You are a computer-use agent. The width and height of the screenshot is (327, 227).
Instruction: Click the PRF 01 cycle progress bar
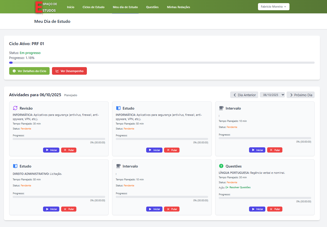(x=162, y=63)
